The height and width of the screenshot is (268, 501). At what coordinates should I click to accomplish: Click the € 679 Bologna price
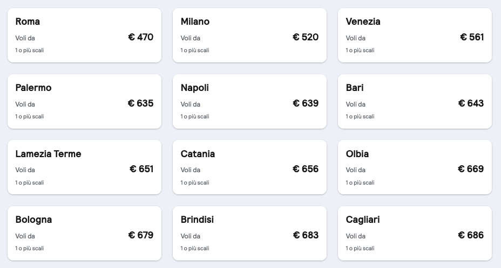(141, 235)
